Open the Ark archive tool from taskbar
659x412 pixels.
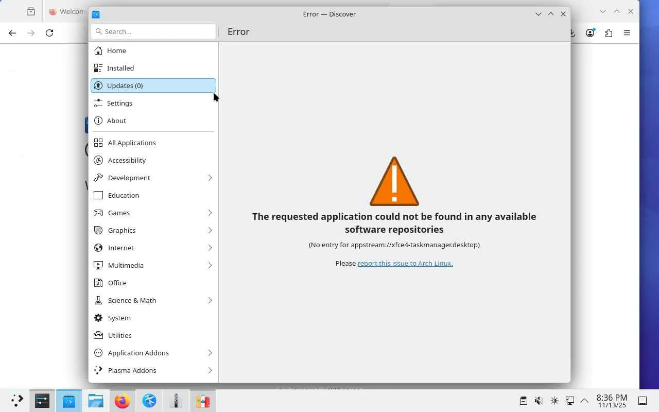click(x=176, y=401)
